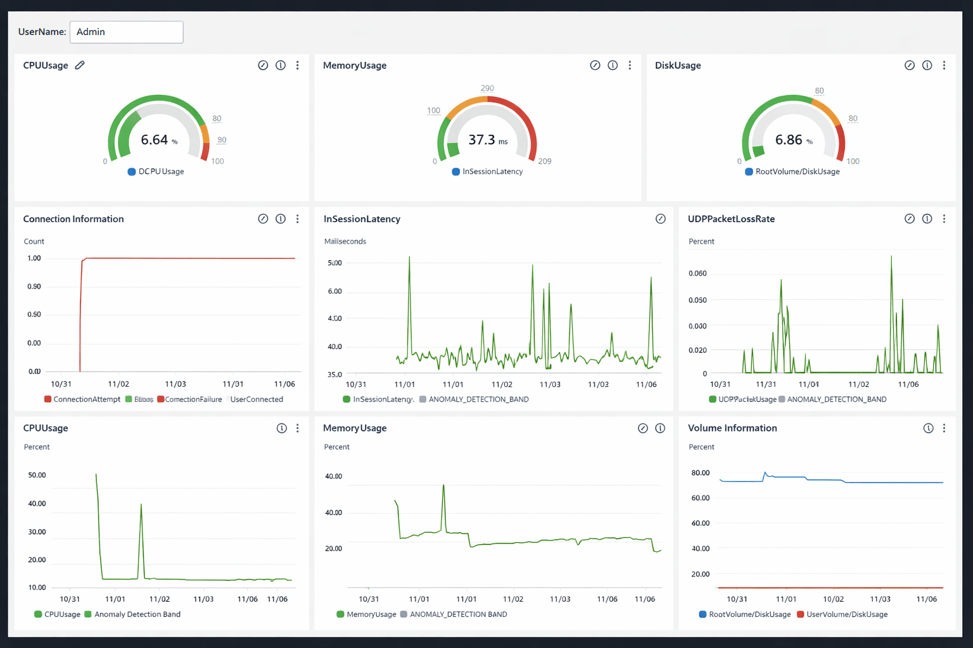The height and width of the screenshot is (648, 973).
Task: Click the 209 maximum label on latency gauge
Action: tap(545, 161)
